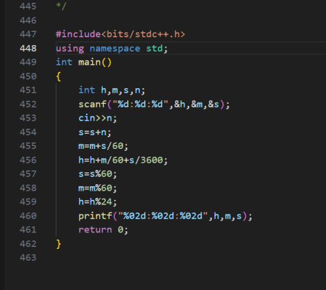The image size is (326, 290).
Task: Click the cin>>n statement
Action: pos(98,118)
